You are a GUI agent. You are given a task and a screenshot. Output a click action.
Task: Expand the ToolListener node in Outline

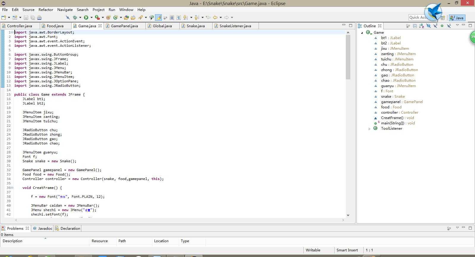pos(369,129)
